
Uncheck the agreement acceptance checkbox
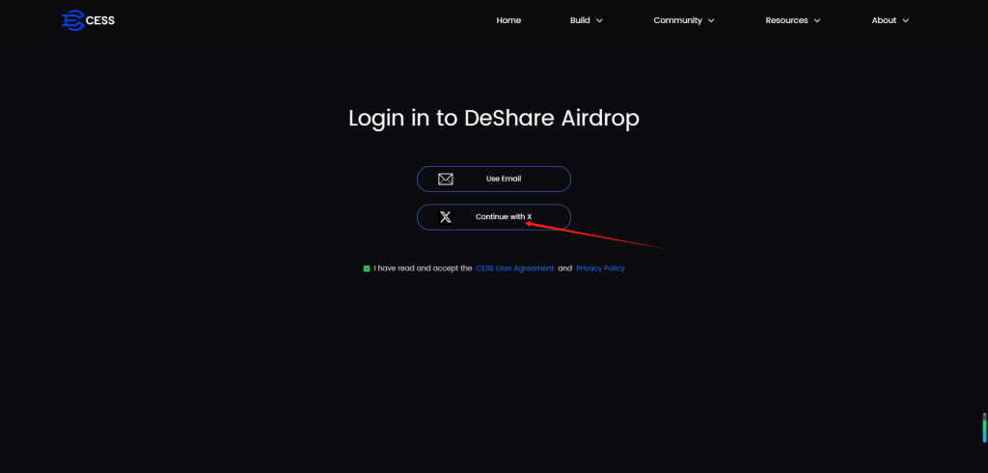coord(367,268)
